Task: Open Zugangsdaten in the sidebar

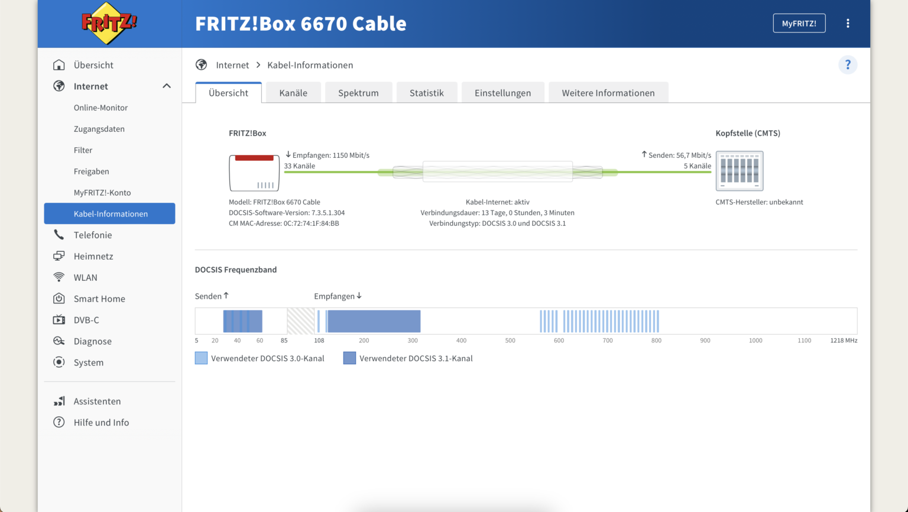Action: pyautogui.click(x=99, y=128)
